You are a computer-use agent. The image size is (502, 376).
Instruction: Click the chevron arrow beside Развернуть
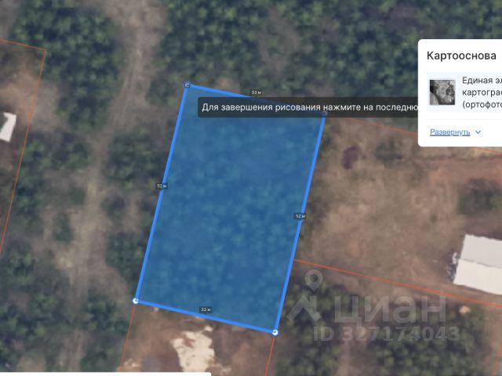click(478, 132)
